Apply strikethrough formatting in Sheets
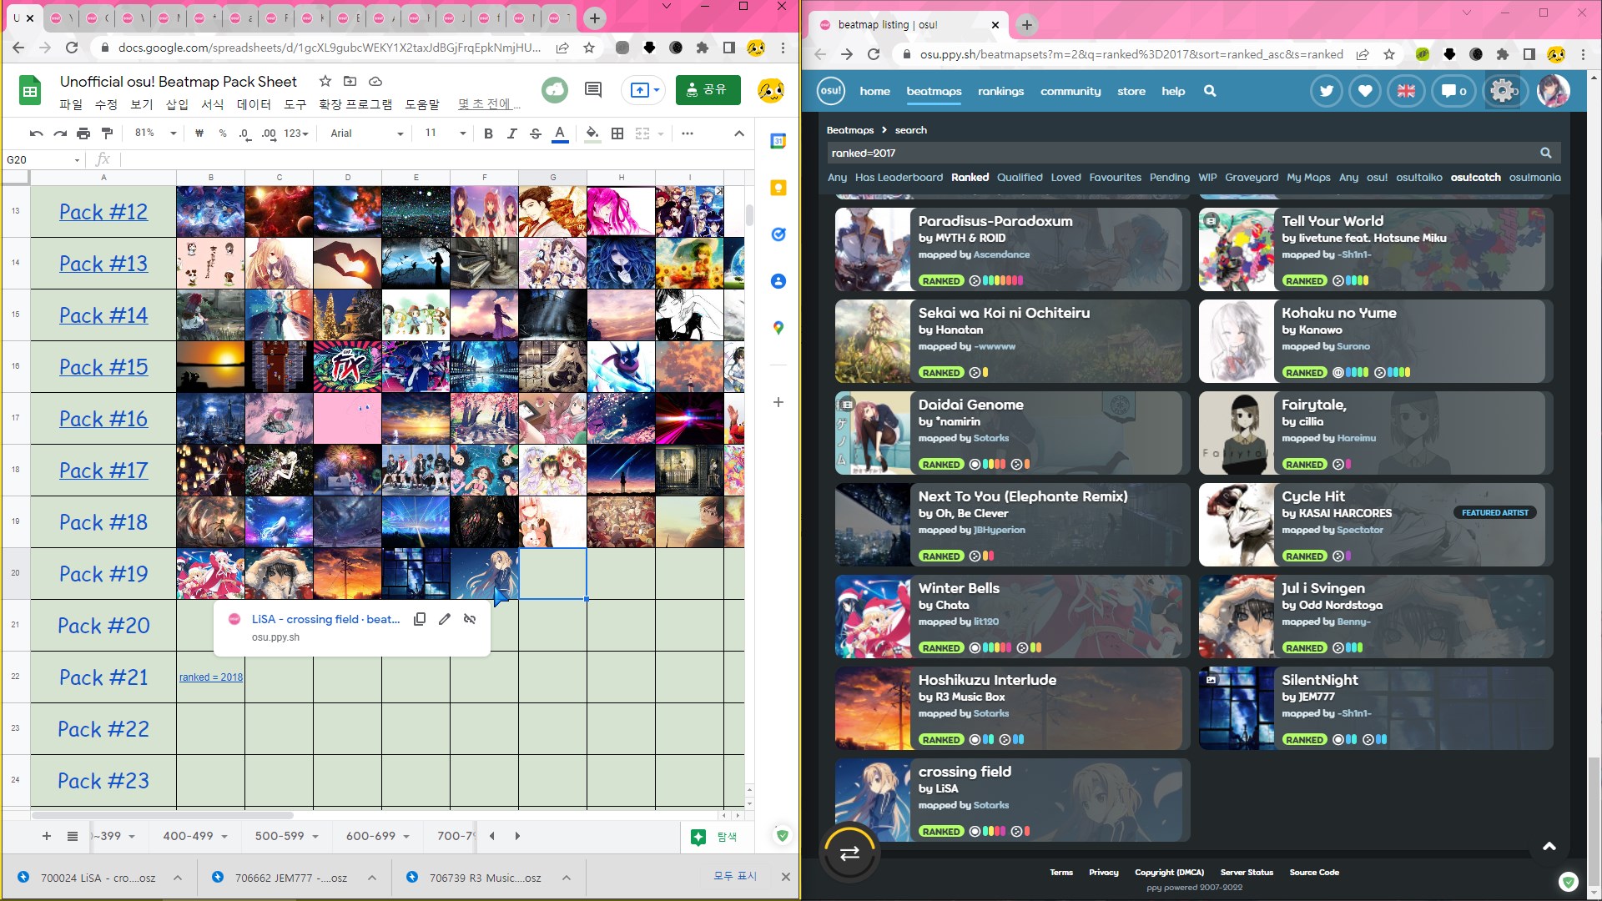The width and height of the screenshot is (1602, 901). [x=536, y=133]
